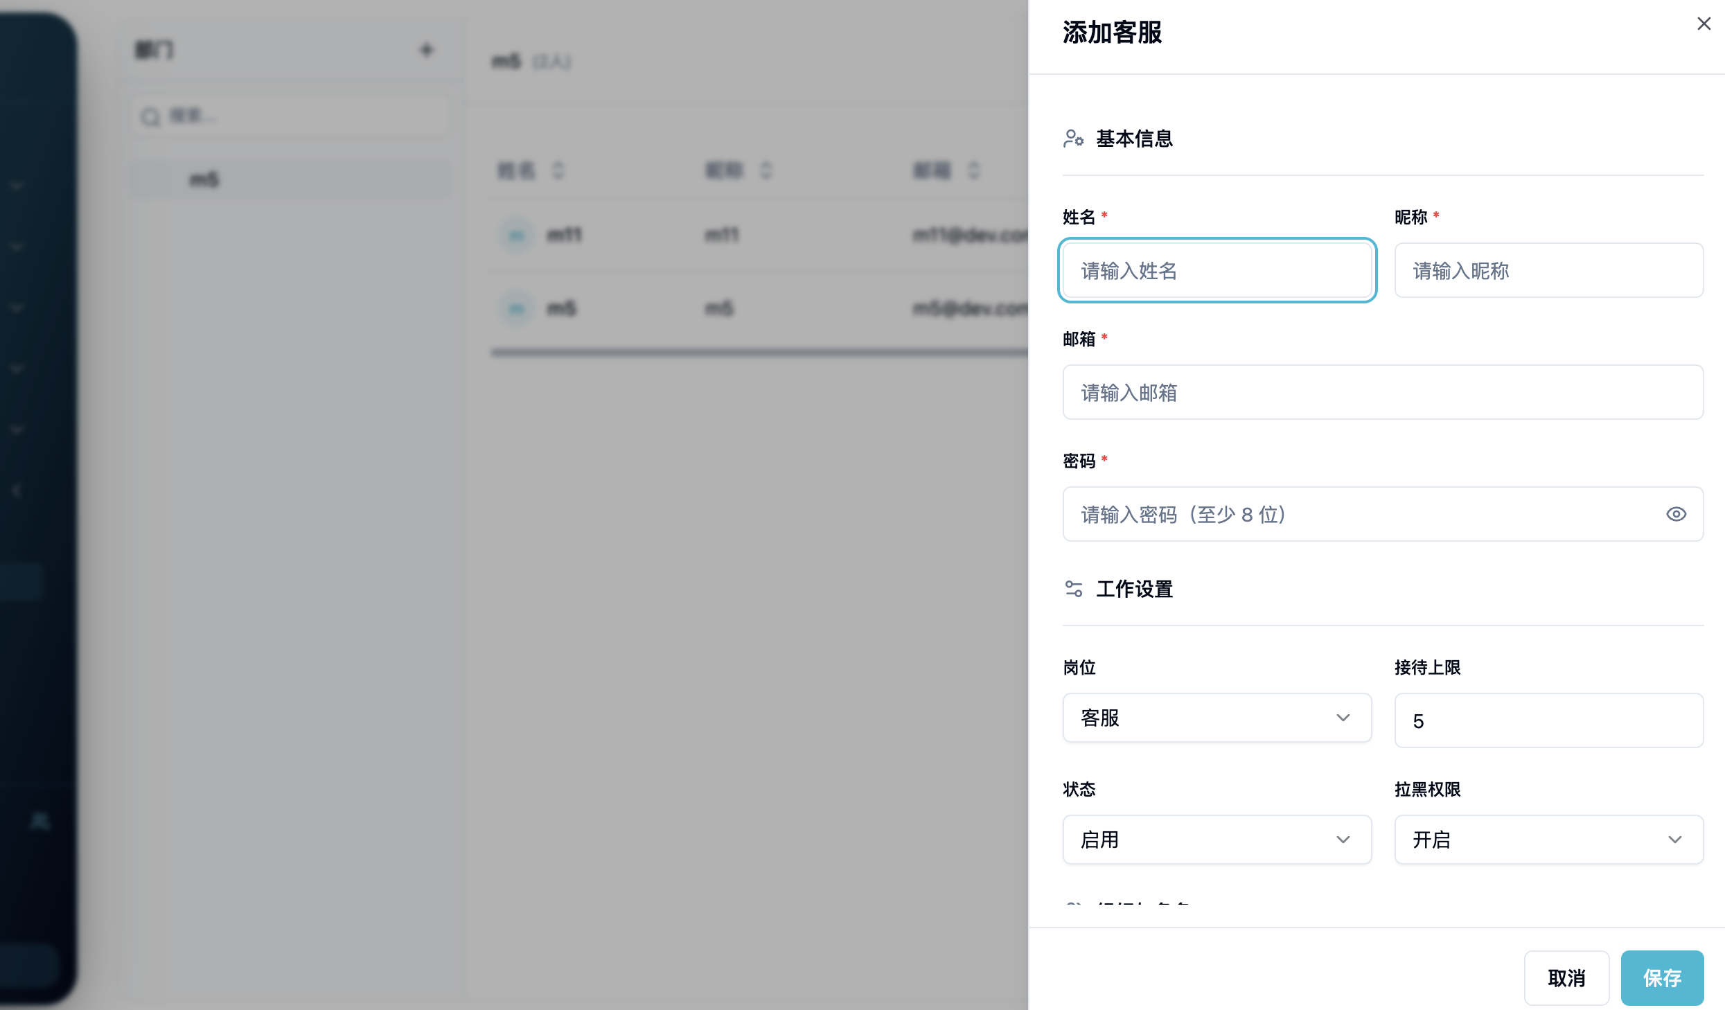Click the m5 row avatar
Screen dimensions: 1725x1010
(x=517, y=308)
